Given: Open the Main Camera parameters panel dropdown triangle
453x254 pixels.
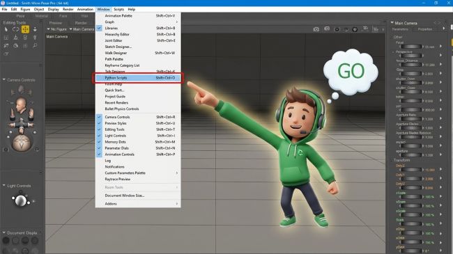Looking at the screenshot, I should [392, 23].
